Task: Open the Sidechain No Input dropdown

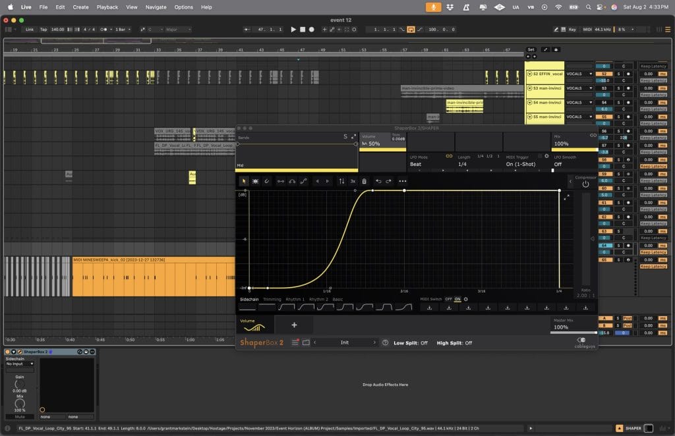Action: tap(20, 364)
